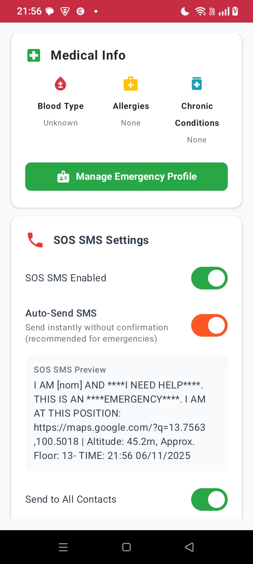Click the moon icon in status bar
Viewport: 253px width, 564px height.
tap(184, 11)
